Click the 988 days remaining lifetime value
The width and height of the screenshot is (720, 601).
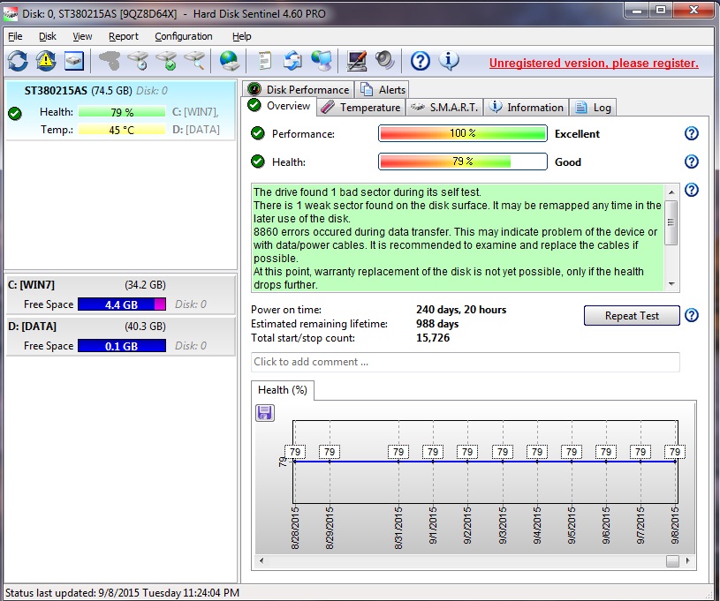coord(437,324)
